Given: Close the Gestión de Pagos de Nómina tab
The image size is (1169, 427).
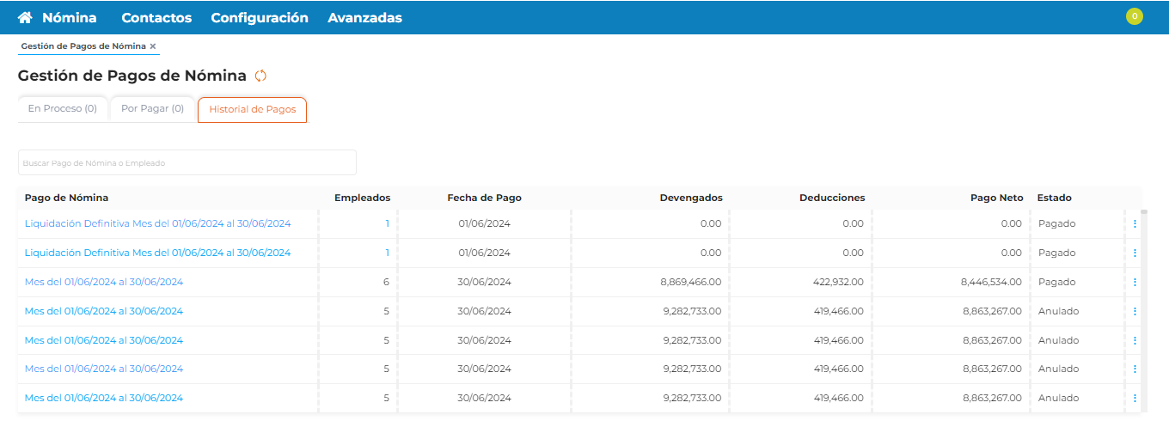Looking at the screenshot, I should coord(153,46).
